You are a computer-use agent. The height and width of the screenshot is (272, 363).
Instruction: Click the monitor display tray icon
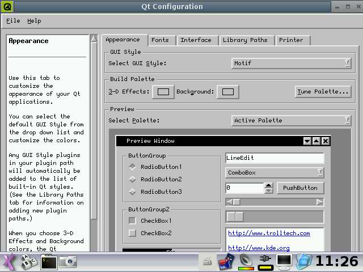point(284,261)
